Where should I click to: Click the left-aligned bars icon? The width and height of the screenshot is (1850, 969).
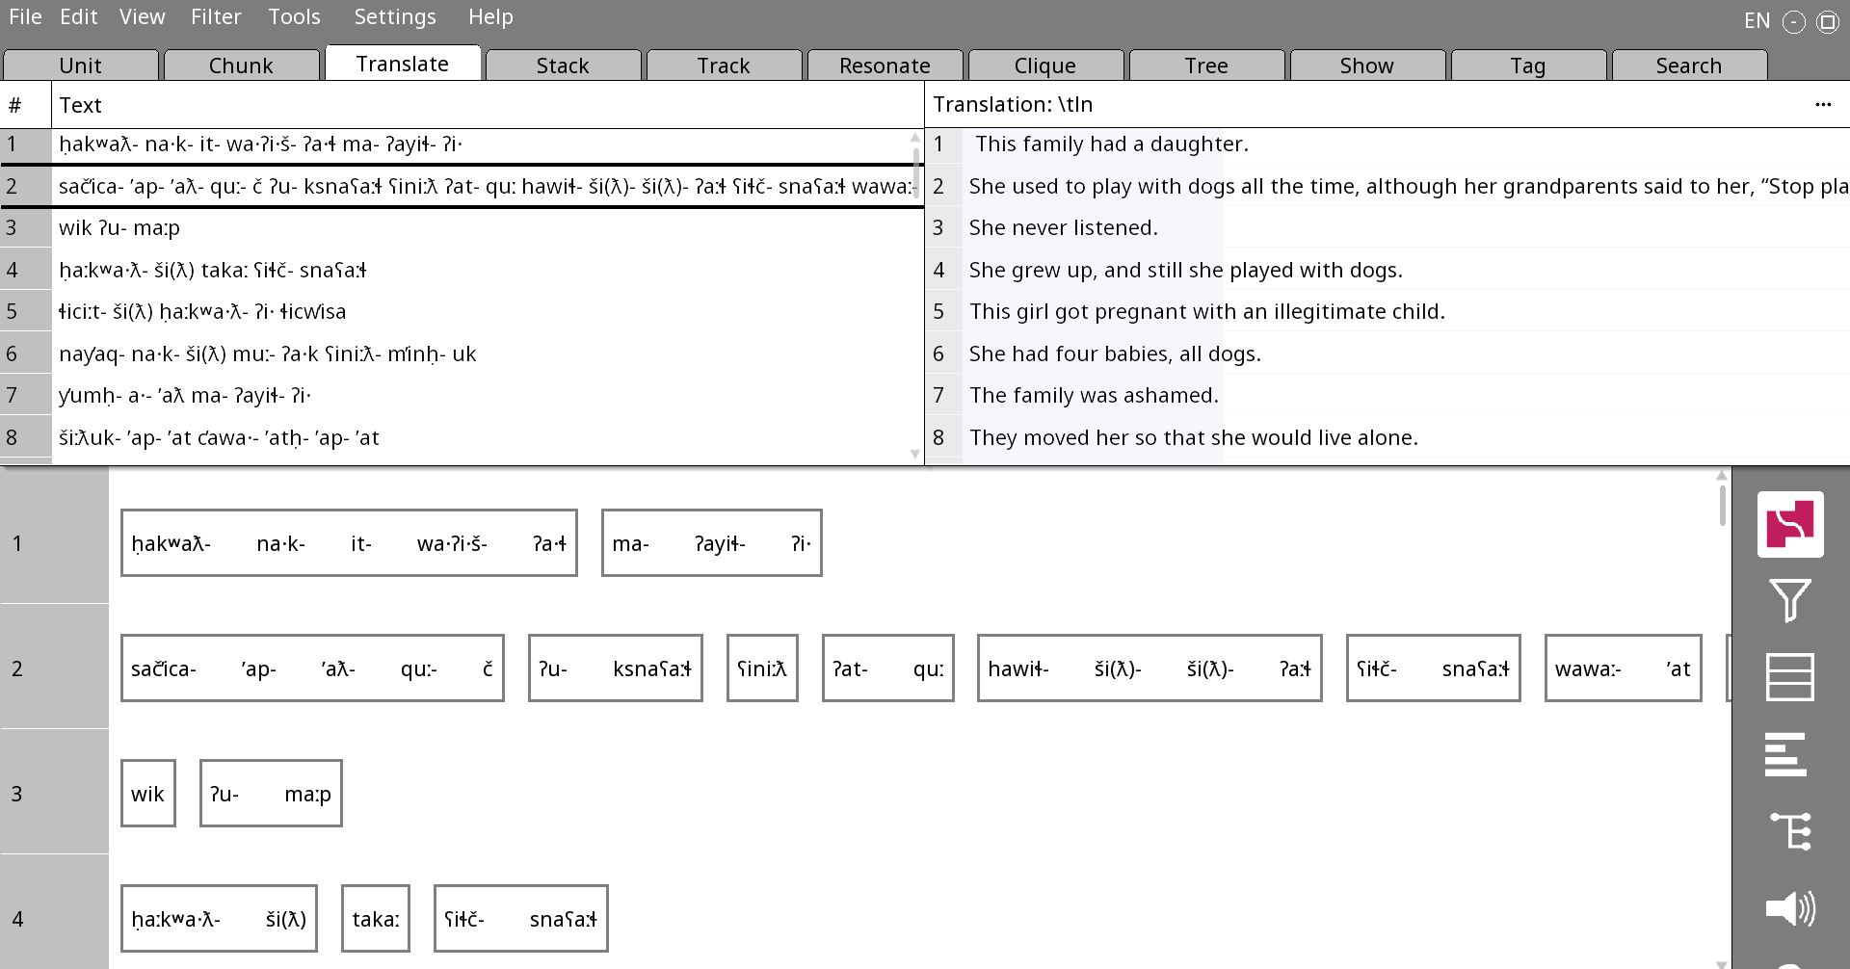[x=1785, y=754]
